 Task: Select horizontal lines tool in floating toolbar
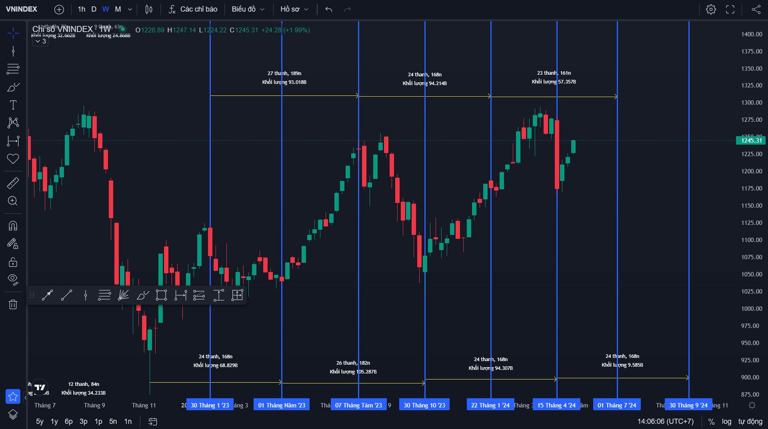tap(104, 295)
